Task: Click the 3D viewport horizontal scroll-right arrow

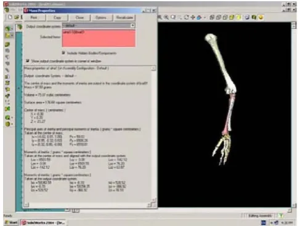Action: [290, 210]
